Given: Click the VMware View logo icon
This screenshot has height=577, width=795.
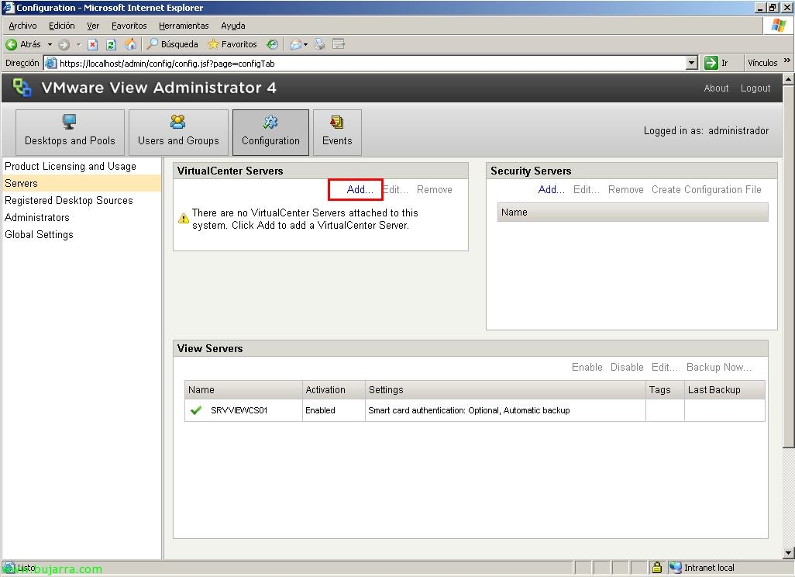Looking at the screenshot, I should click(x=22, y=88).
